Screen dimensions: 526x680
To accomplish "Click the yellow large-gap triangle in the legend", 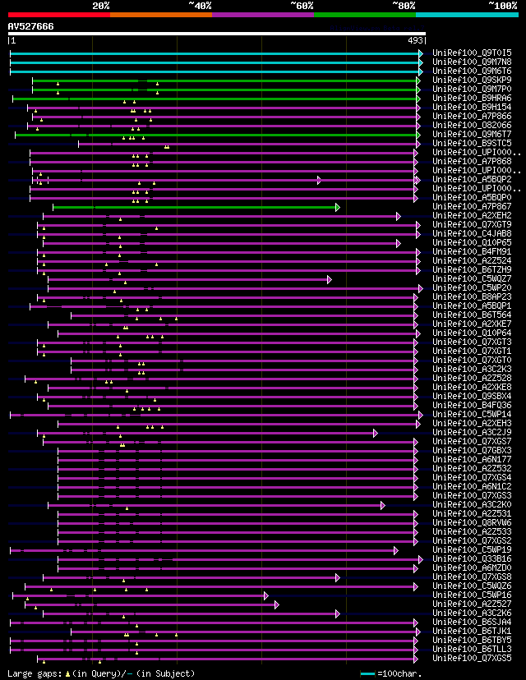I will [x=67, y=674].
